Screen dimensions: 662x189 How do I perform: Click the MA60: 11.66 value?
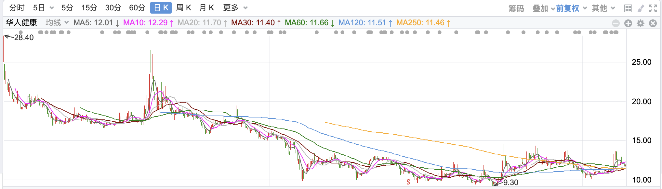click(x=310, y=23)
